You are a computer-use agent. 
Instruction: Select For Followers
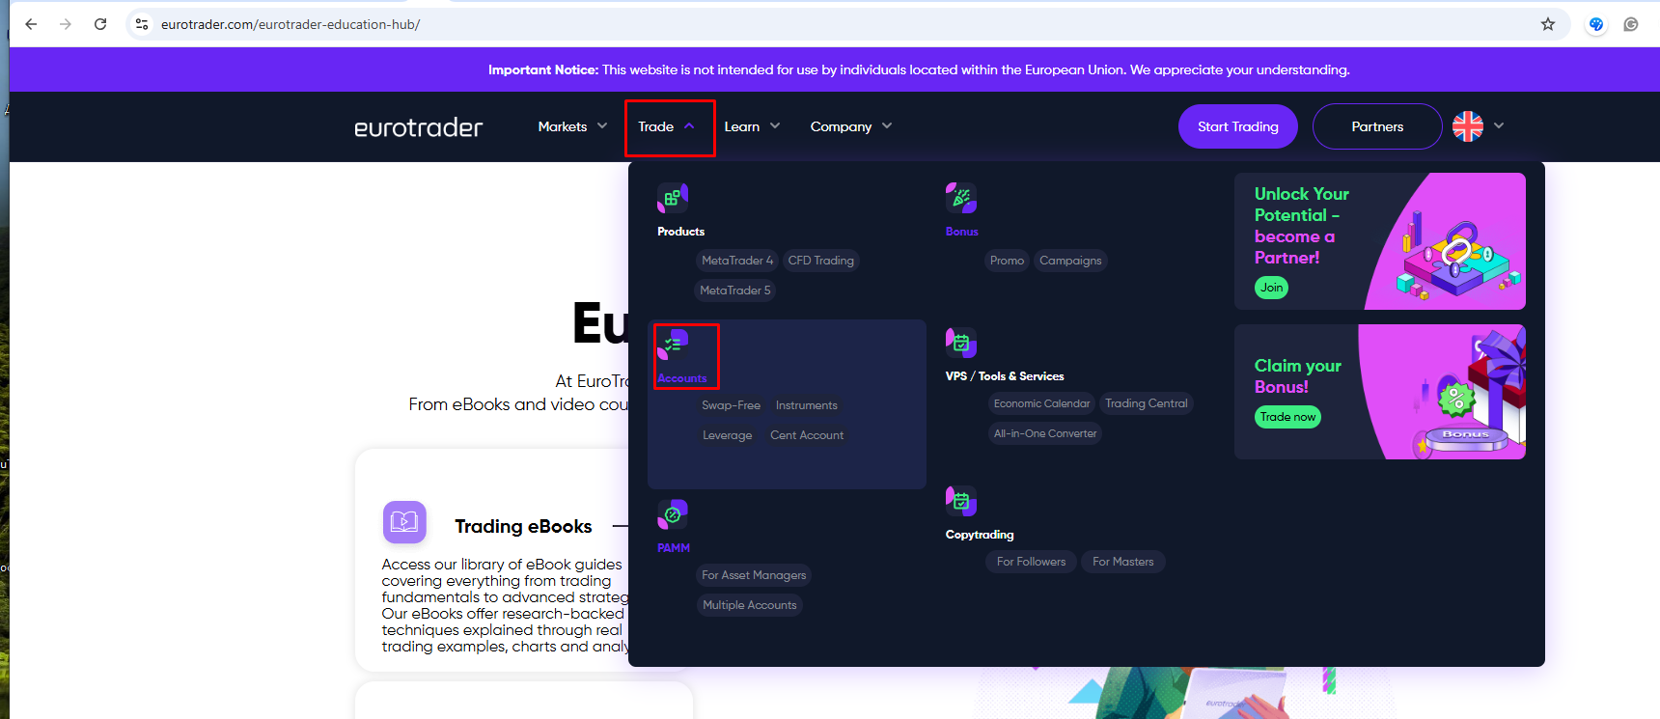click(1031, 562)
